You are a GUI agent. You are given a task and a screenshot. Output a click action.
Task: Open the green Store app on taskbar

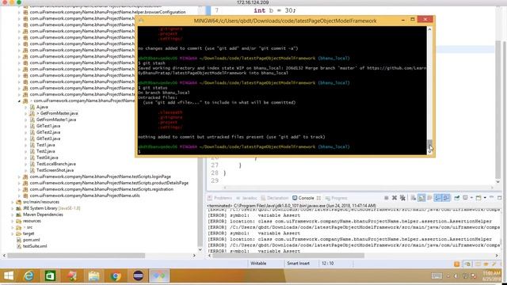click(x=50, y=276)
